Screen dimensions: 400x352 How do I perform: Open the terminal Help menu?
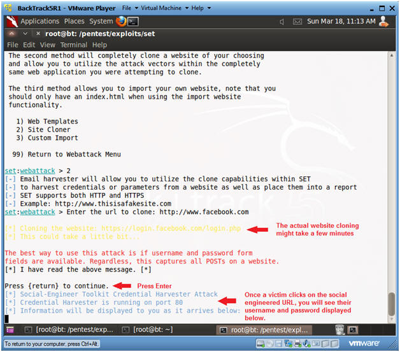click(x=99, y=45)
